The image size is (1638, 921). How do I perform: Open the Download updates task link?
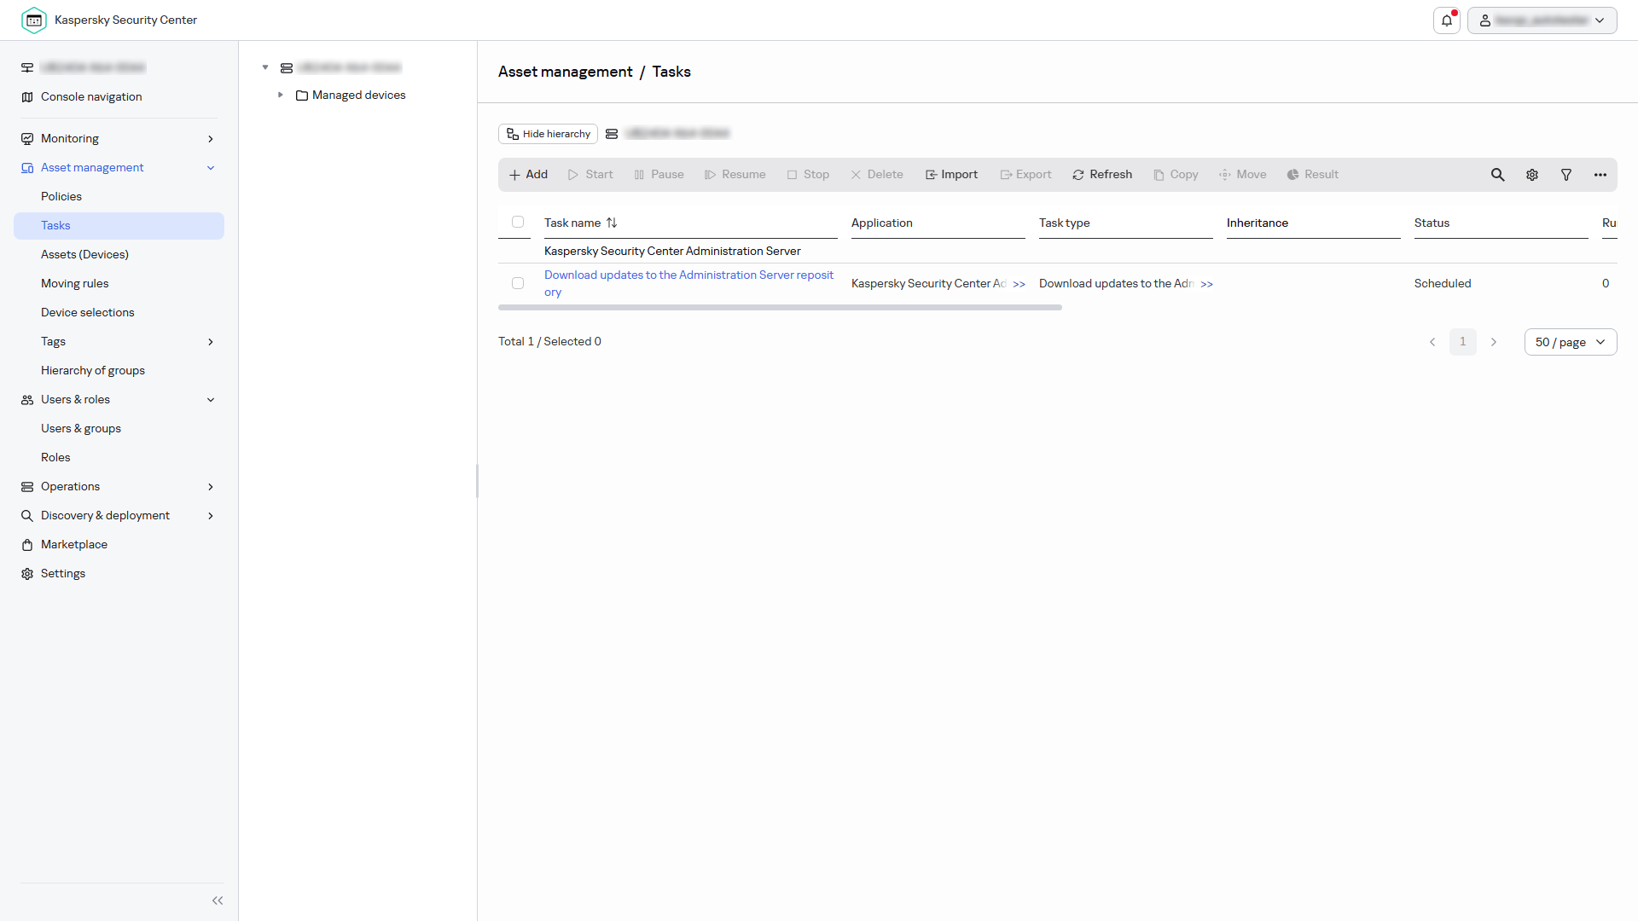688,283
